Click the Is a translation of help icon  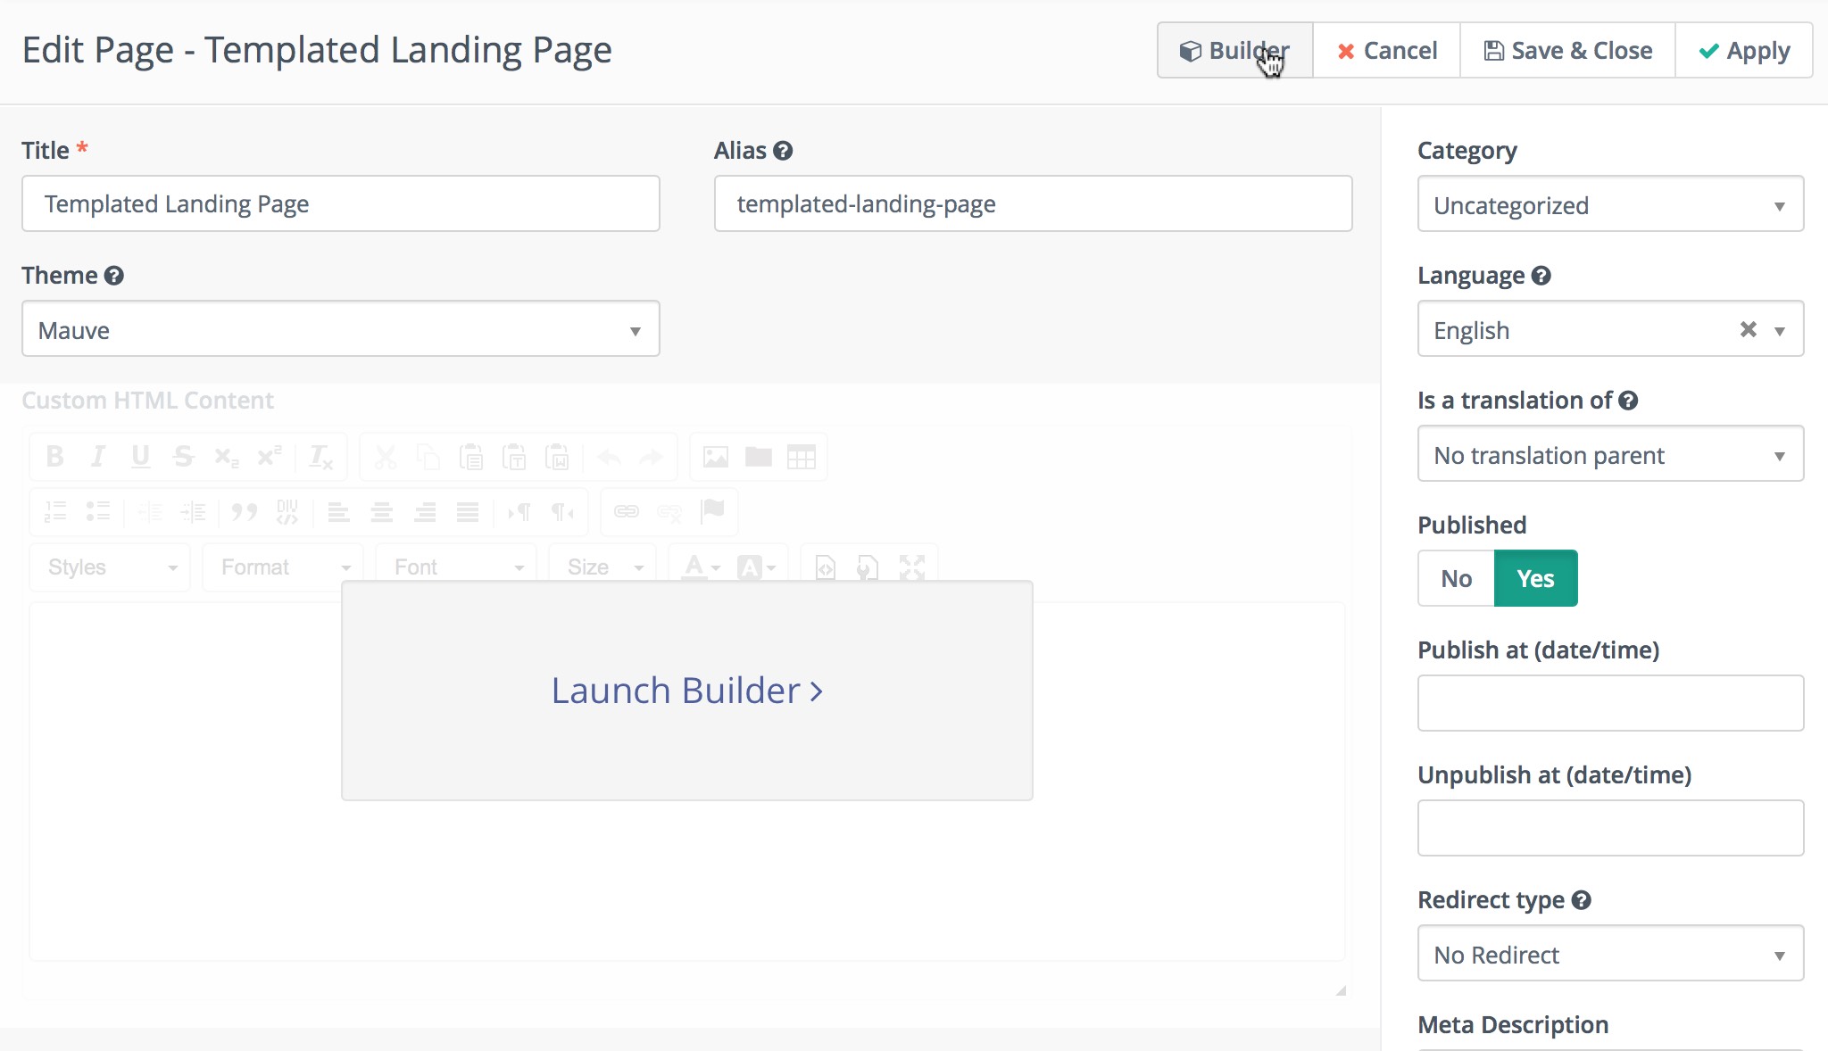coord(1628,401)
